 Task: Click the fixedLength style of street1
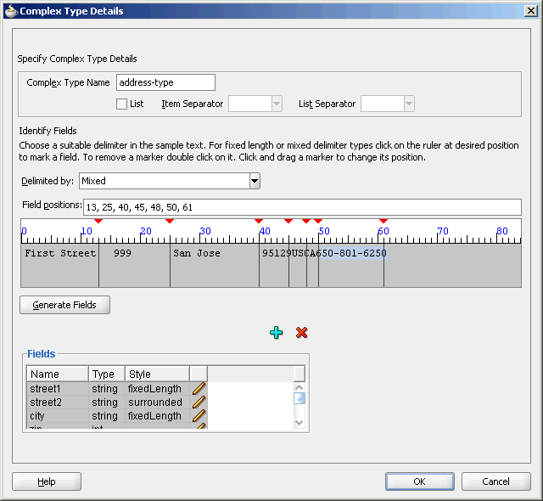[157, 389]
